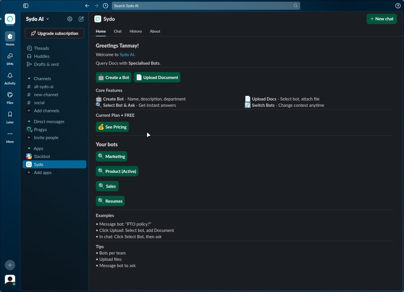Toggle the sidebar panel icon
Viewport: 404px width, 292px height.
coord(26,6)
